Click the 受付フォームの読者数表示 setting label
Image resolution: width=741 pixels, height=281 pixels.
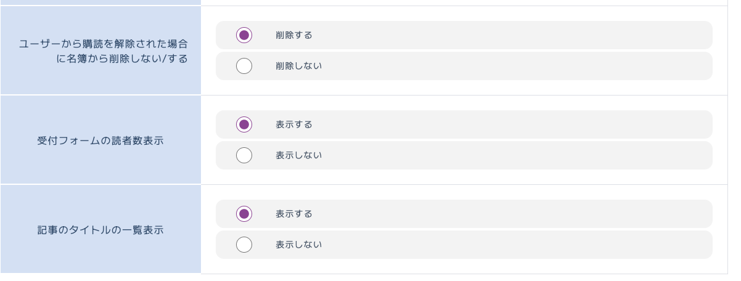pyautogui.click(x=100, y=140)
